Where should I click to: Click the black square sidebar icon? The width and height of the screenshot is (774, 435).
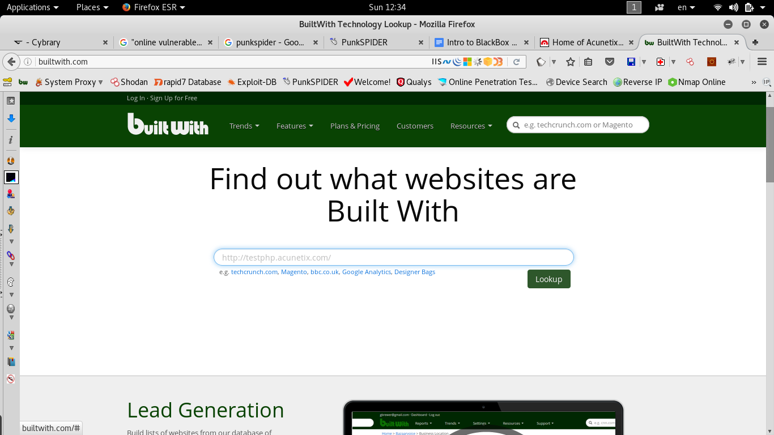click(11, 177)
